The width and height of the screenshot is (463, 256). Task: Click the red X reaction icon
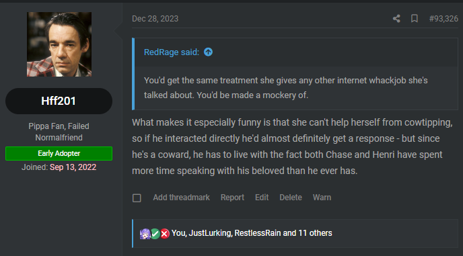point(165,234)
